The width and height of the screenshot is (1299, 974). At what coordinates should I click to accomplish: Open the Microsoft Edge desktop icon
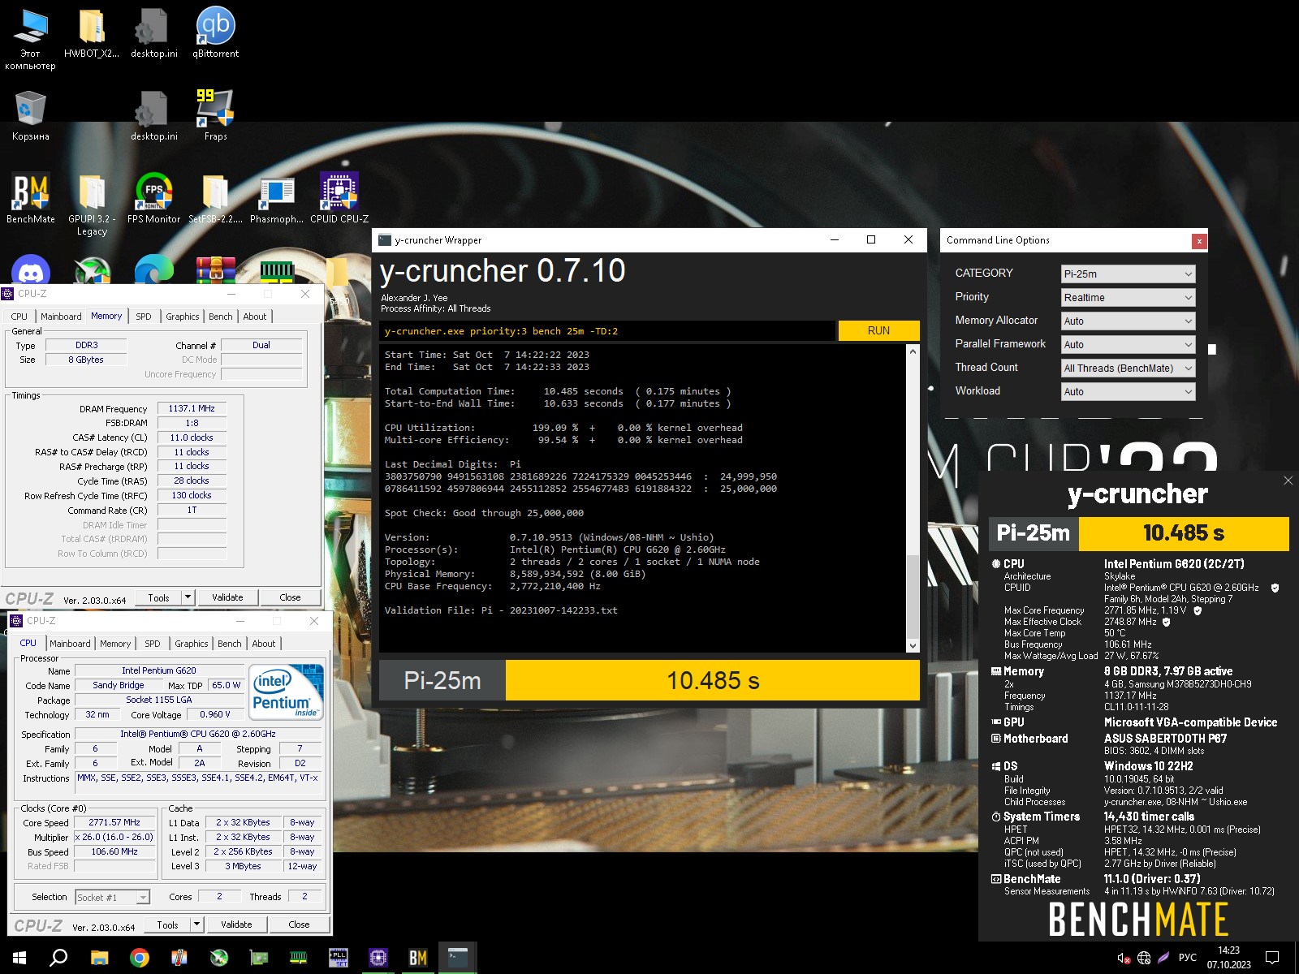pos(153,270)
